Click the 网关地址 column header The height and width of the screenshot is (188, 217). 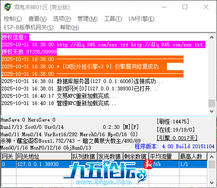(x=44, y=156)
